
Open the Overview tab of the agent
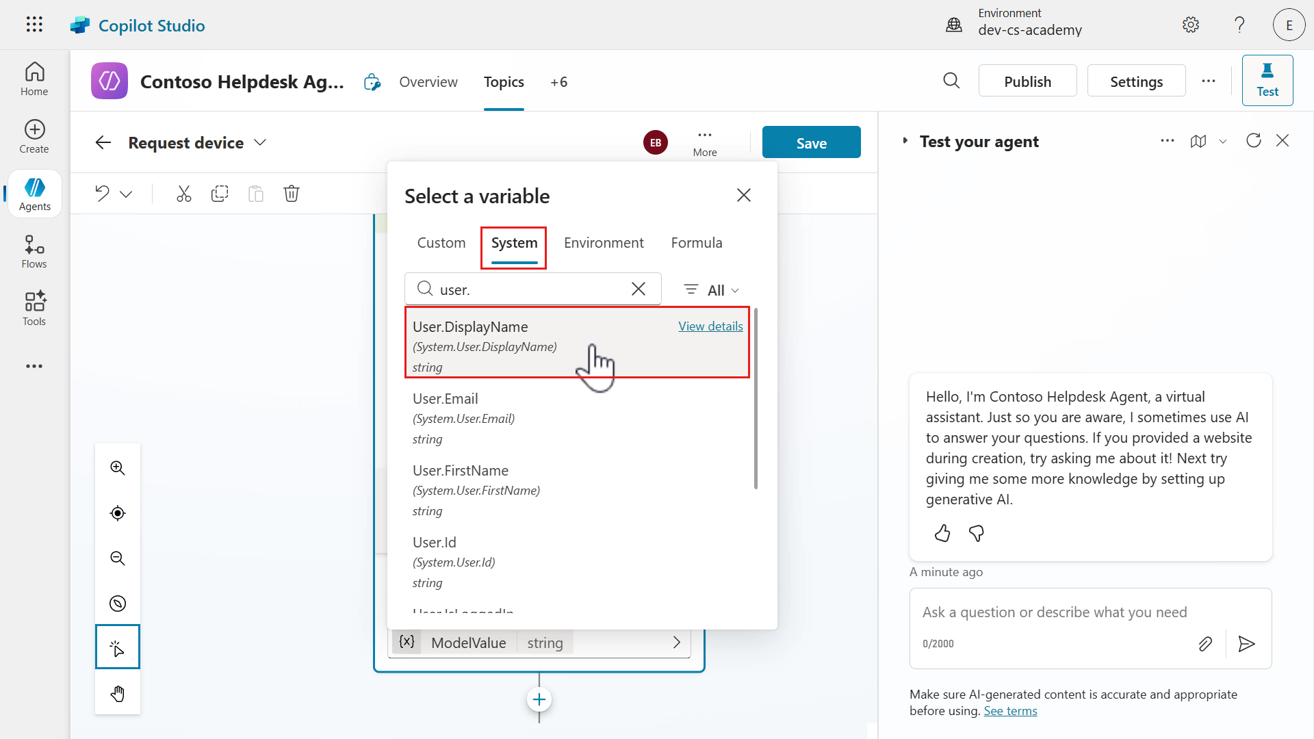tap(428, 81)
